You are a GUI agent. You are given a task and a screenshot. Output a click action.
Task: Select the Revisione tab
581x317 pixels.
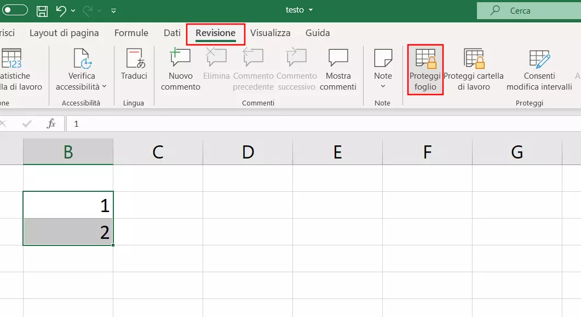tap(215, 33)
